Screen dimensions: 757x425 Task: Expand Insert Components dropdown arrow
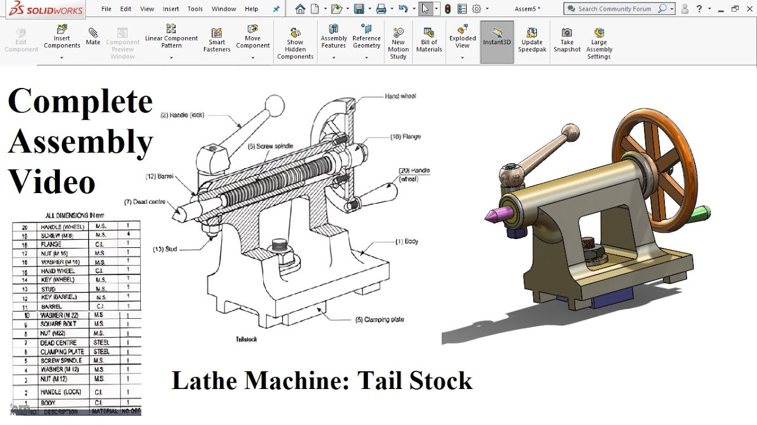pyautogui.click(x=62, y=58)
